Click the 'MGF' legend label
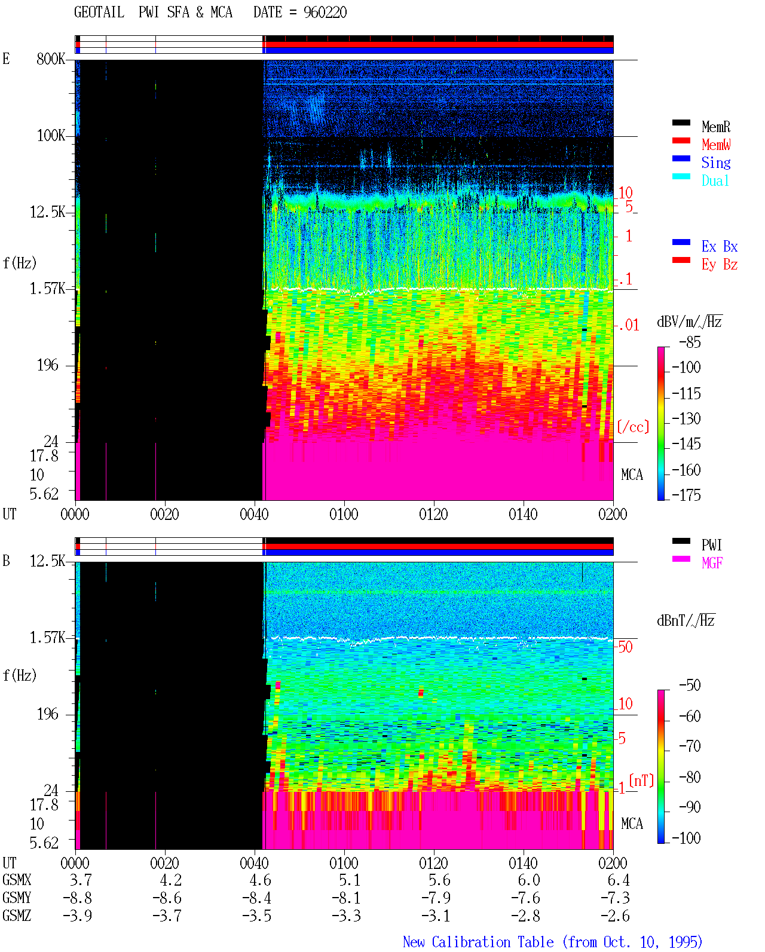This screenshot has height=952, width=765. coord(712,563)
